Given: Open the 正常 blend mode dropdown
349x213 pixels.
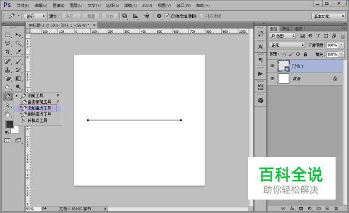Looking at the screenshot, I should (x=287, y=45).
